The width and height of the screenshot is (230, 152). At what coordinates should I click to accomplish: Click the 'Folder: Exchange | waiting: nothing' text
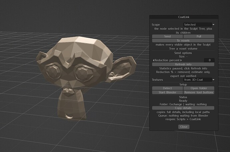[x=183, y=104]
